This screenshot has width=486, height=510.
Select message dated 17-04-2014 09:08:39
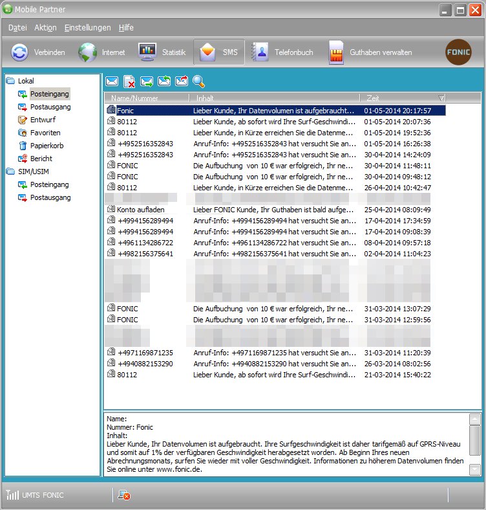(x=275, y=232)
